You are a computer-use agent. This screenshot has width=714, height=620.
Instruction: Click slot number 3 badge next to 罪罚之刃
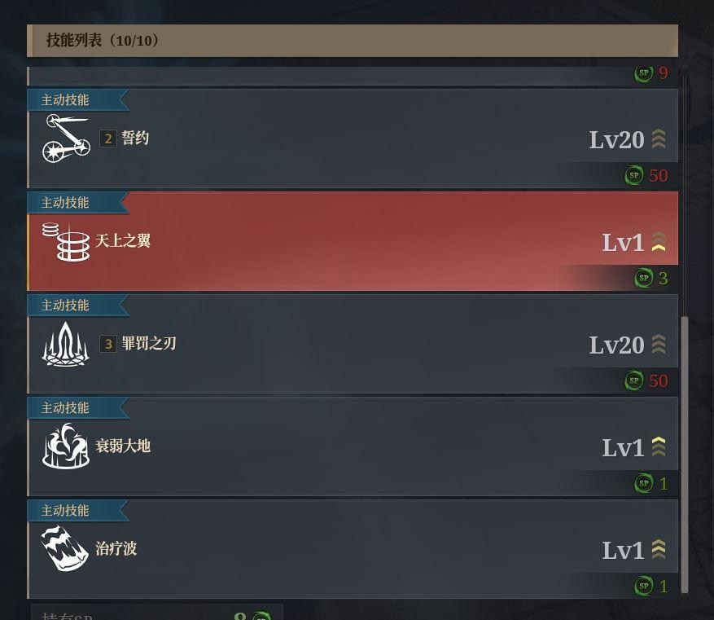pos(108,344)
